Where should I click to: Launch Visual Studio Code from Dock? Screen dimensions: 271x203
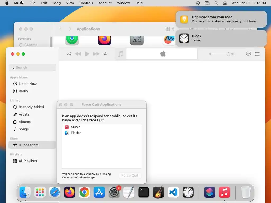tap(173, 192)
